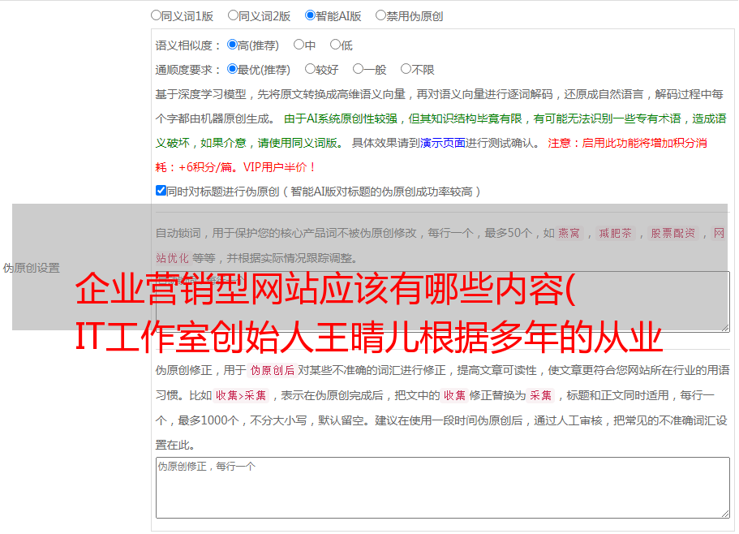Click the 伪原创后 highlighted tag
This screenshot has height=534, width=739.
(x=273, y=370)
